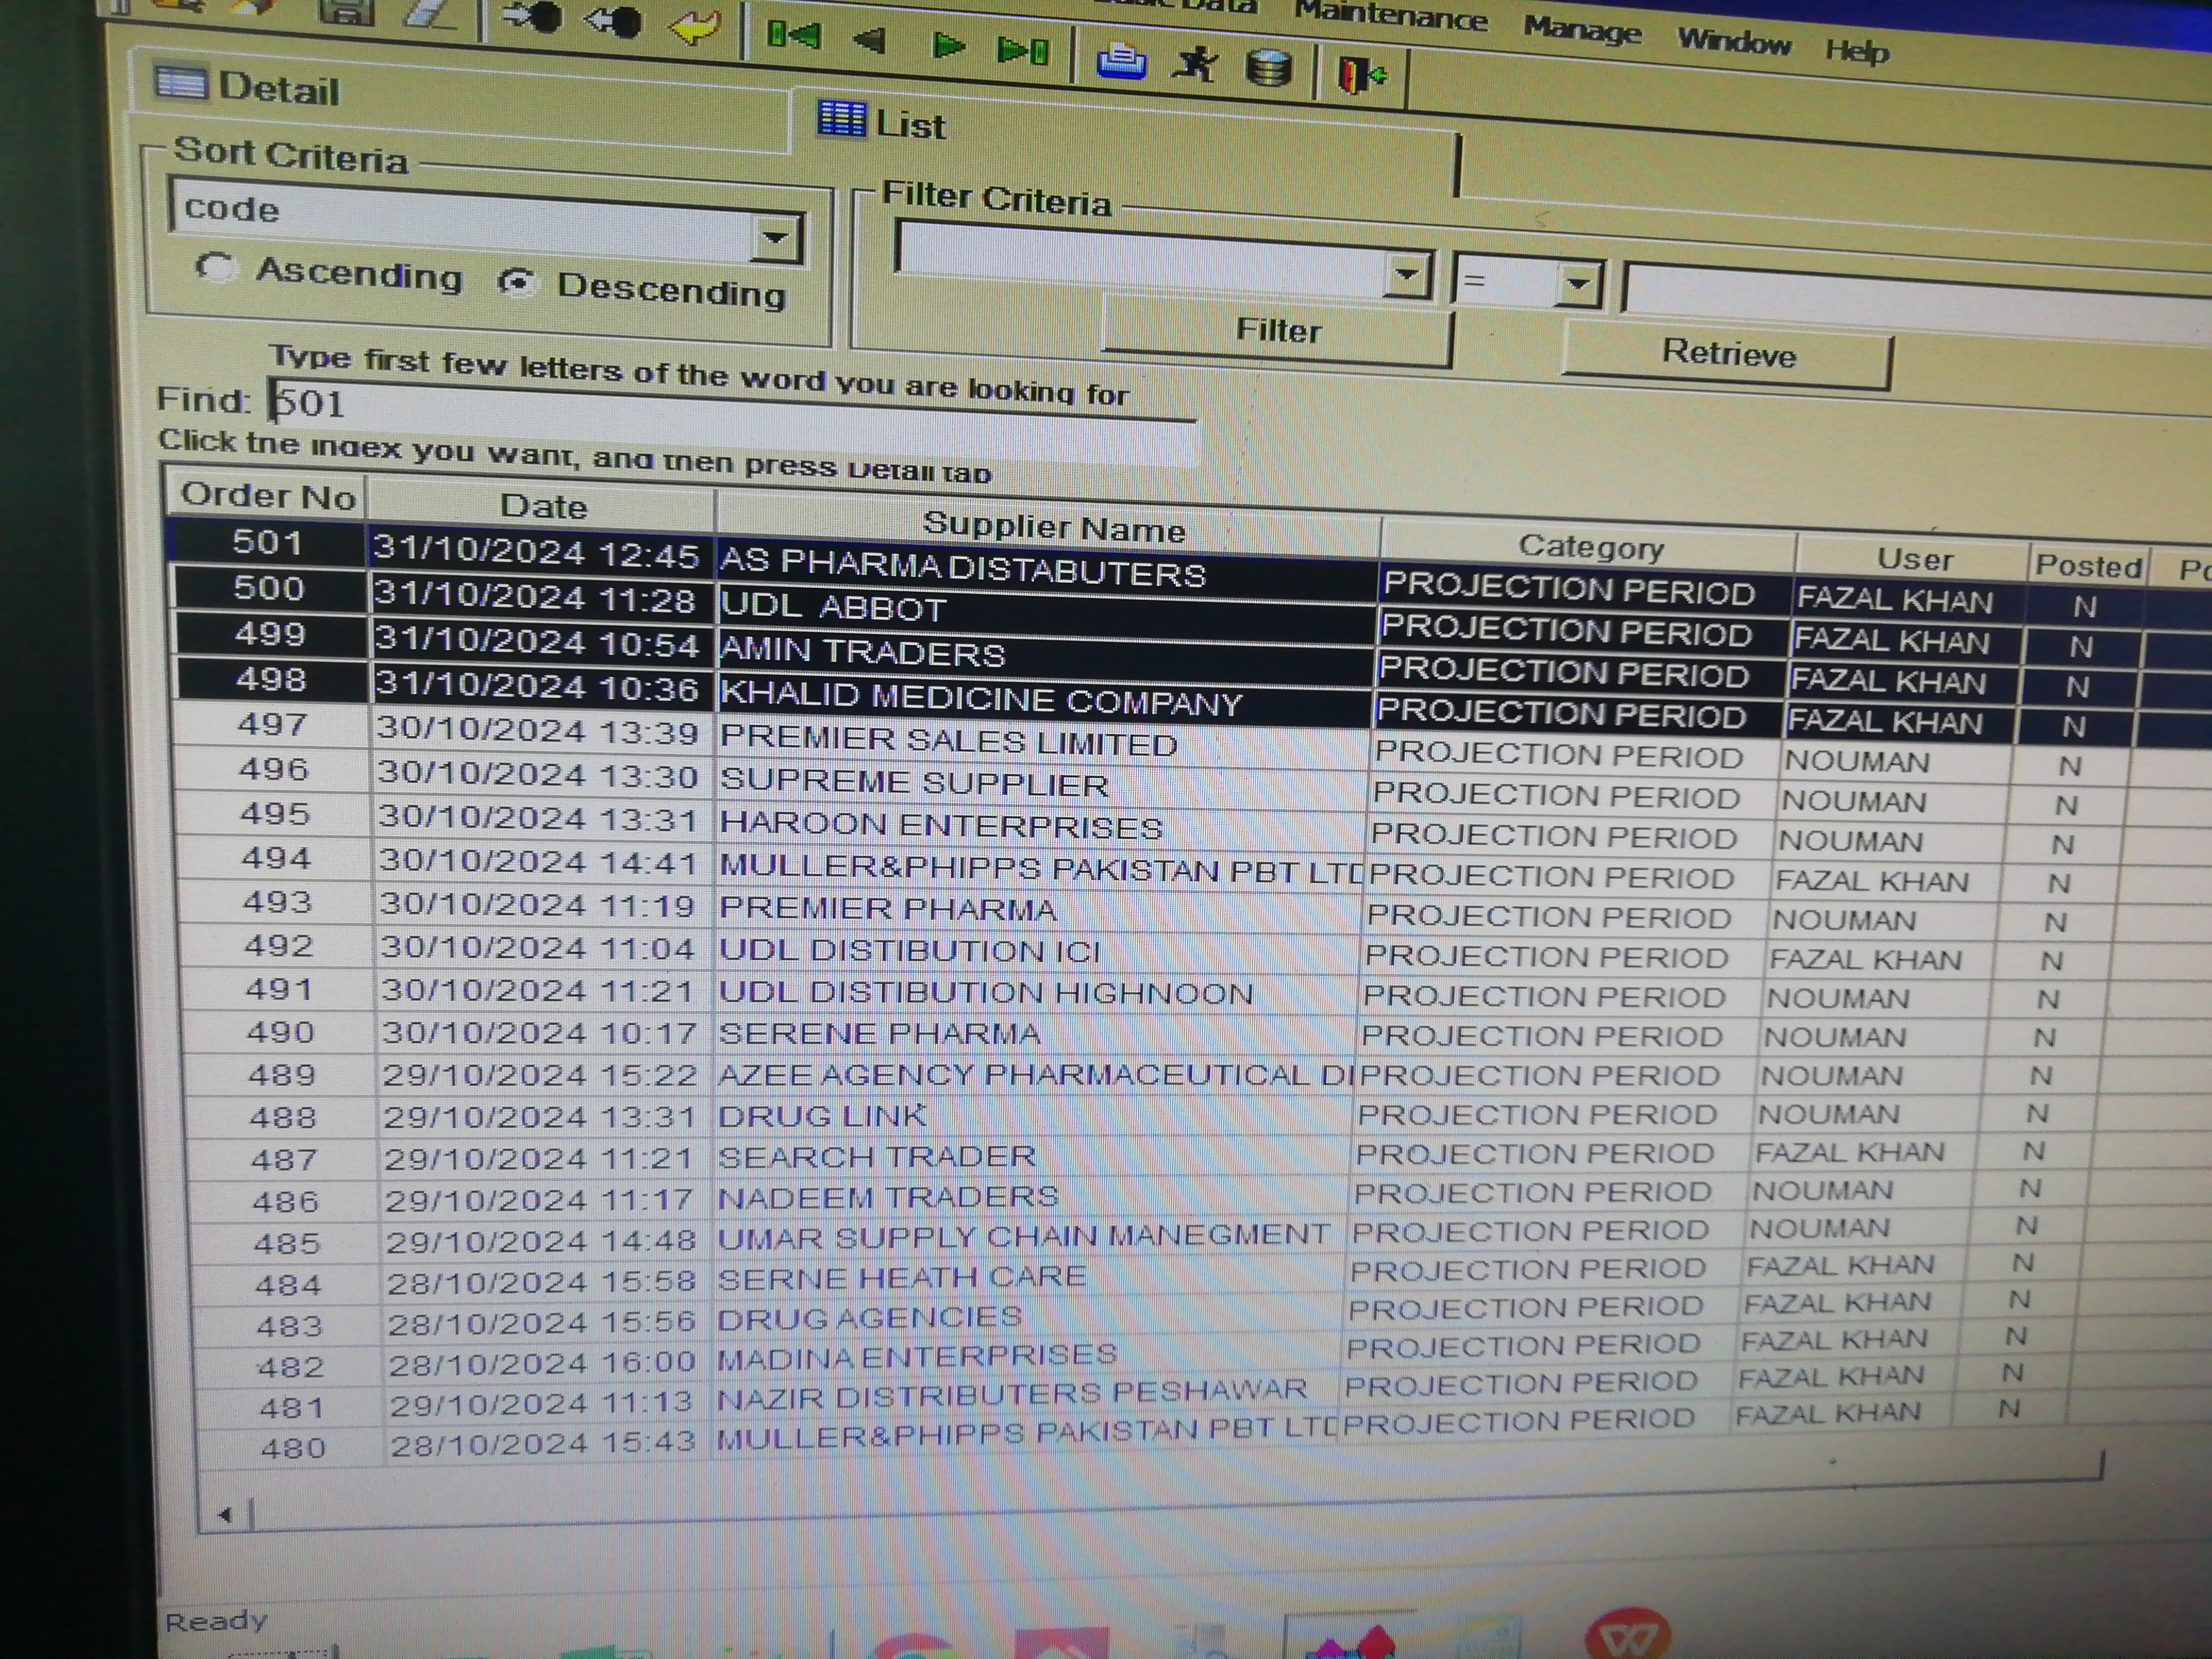Click the previous record arrow icon
Viewport: 2212px width, 1659px height.
(x=870, y=41)
